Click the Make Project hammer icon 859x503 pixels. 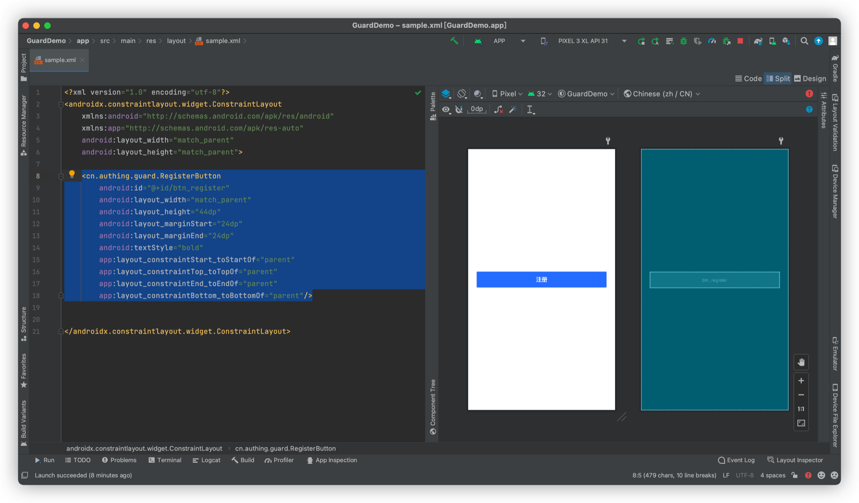[454, 41]
